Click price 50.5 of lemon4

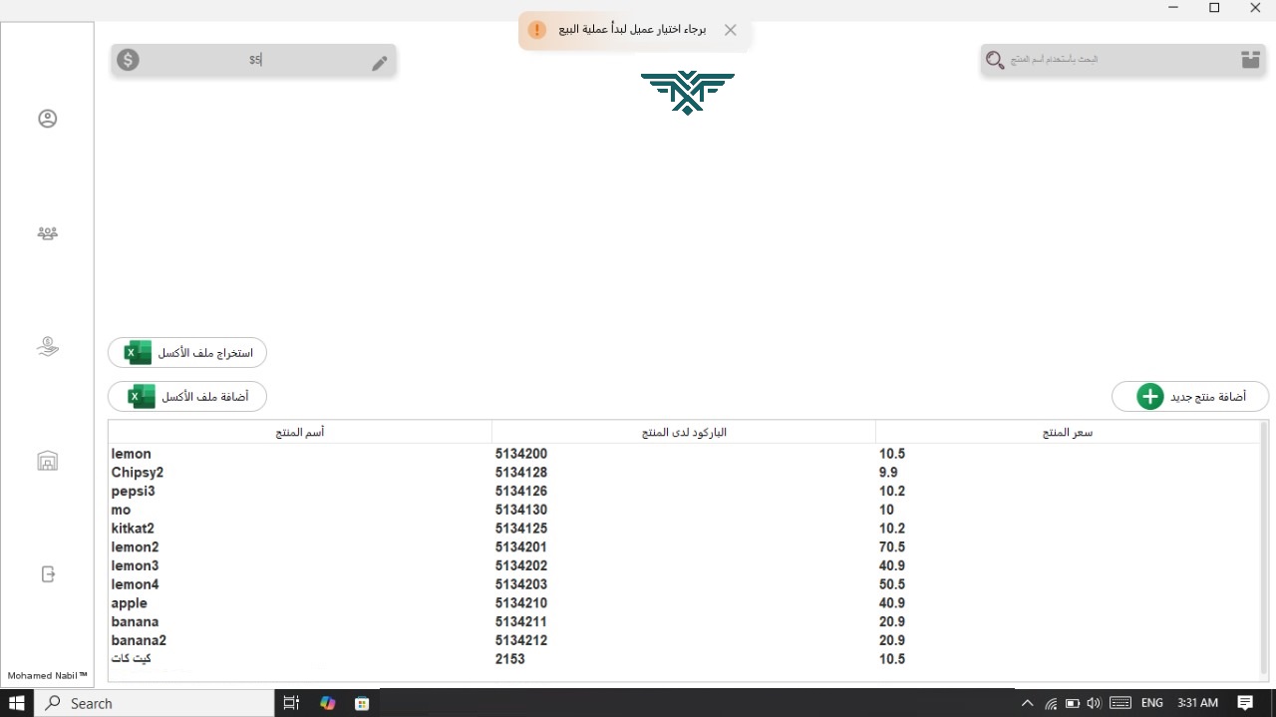click(892, 584)
